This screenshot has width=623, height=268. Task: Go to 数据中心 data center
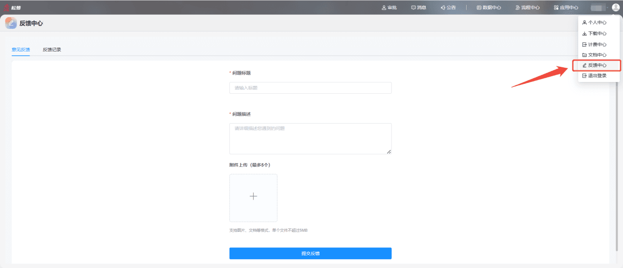coord(489,7)
